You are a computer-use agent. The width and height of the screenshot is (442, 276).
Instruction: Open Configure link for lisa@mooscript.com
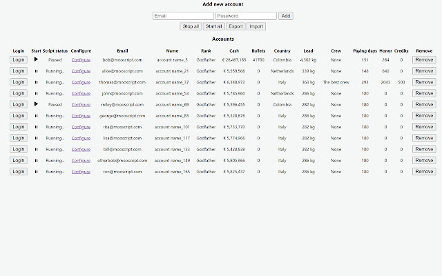pyautogui.click(x=81, y=138)
